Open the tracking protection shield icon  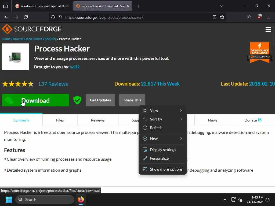[x=53, y=17]
